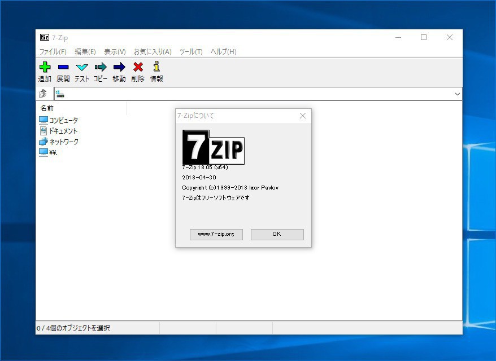The width and height of the screenshot is (496, 361).
Task: Open the 表示(V) menu
Action: [x=115, y=51]
